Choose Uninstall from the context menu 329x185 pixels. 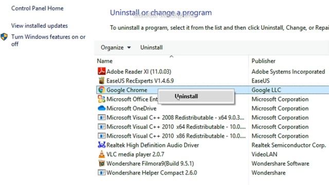coord(196,96)
